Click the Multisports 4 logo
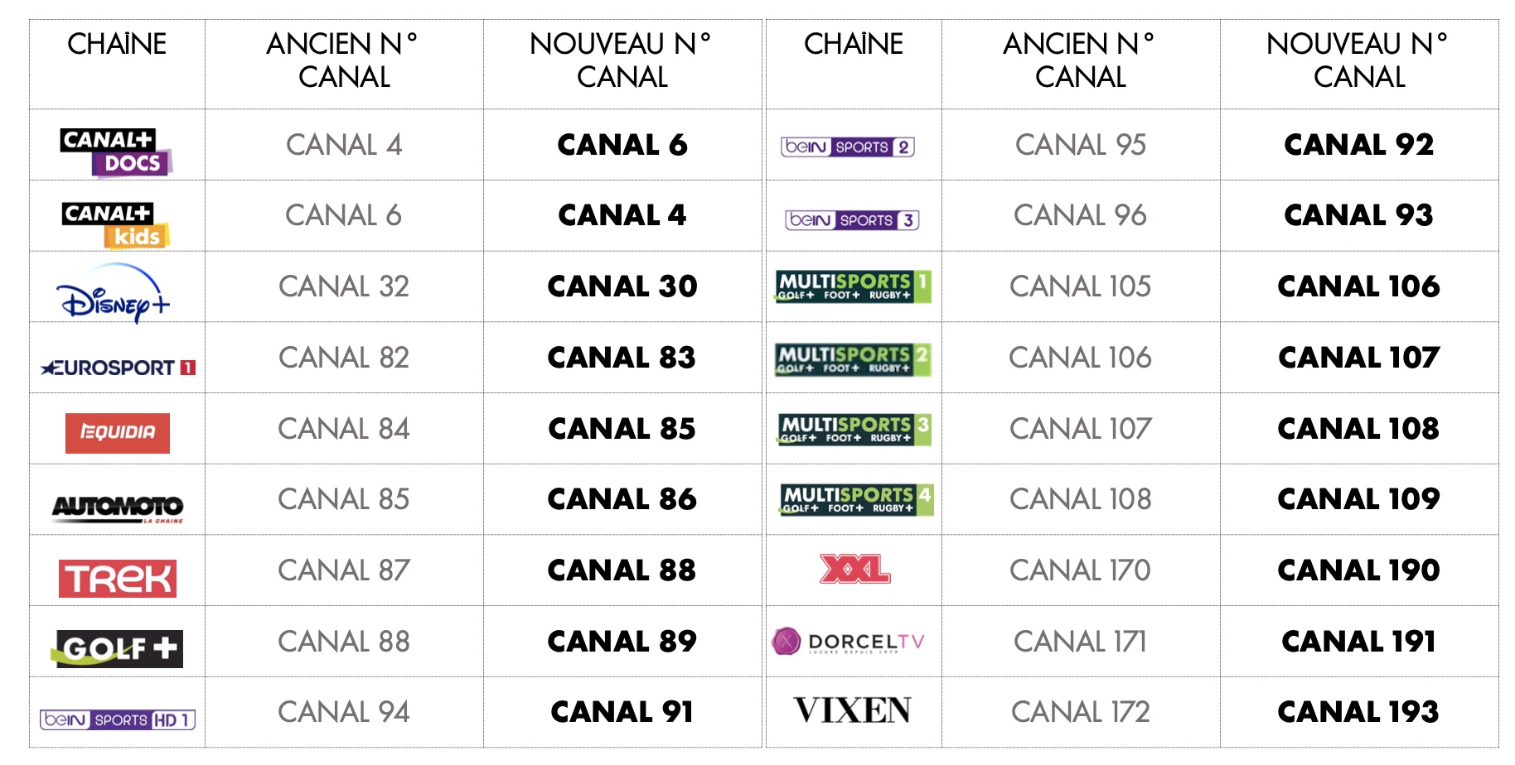1515x765 pixels. pos(856,499)
